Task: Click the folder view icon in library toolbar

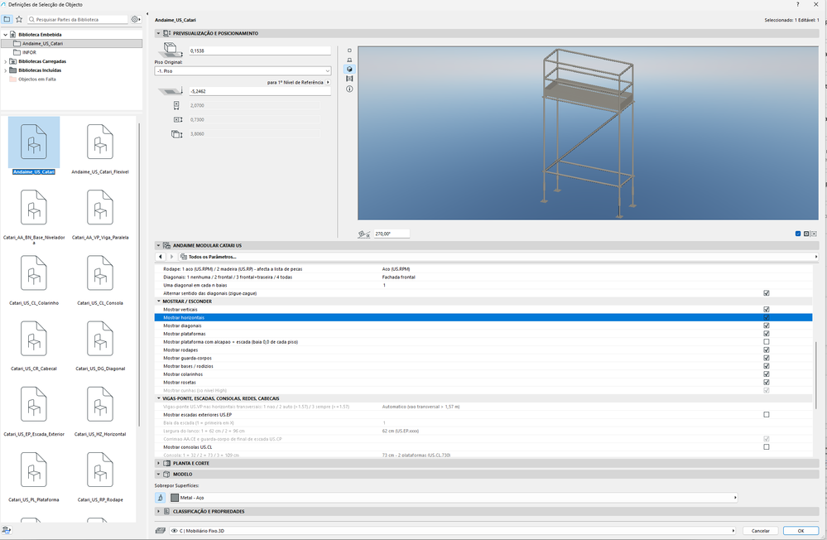Action: pyautogui.click(x=7, y=19)
